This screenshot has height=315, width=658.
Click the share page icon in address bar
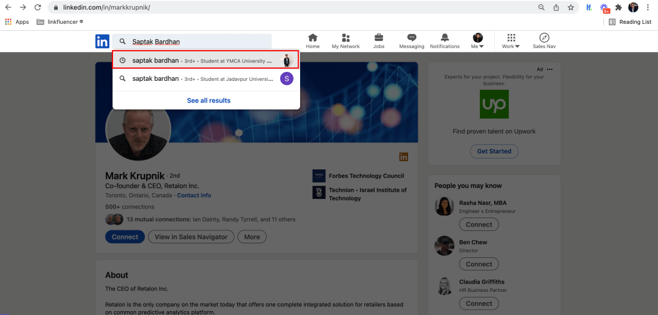click(x=556, y=7)
